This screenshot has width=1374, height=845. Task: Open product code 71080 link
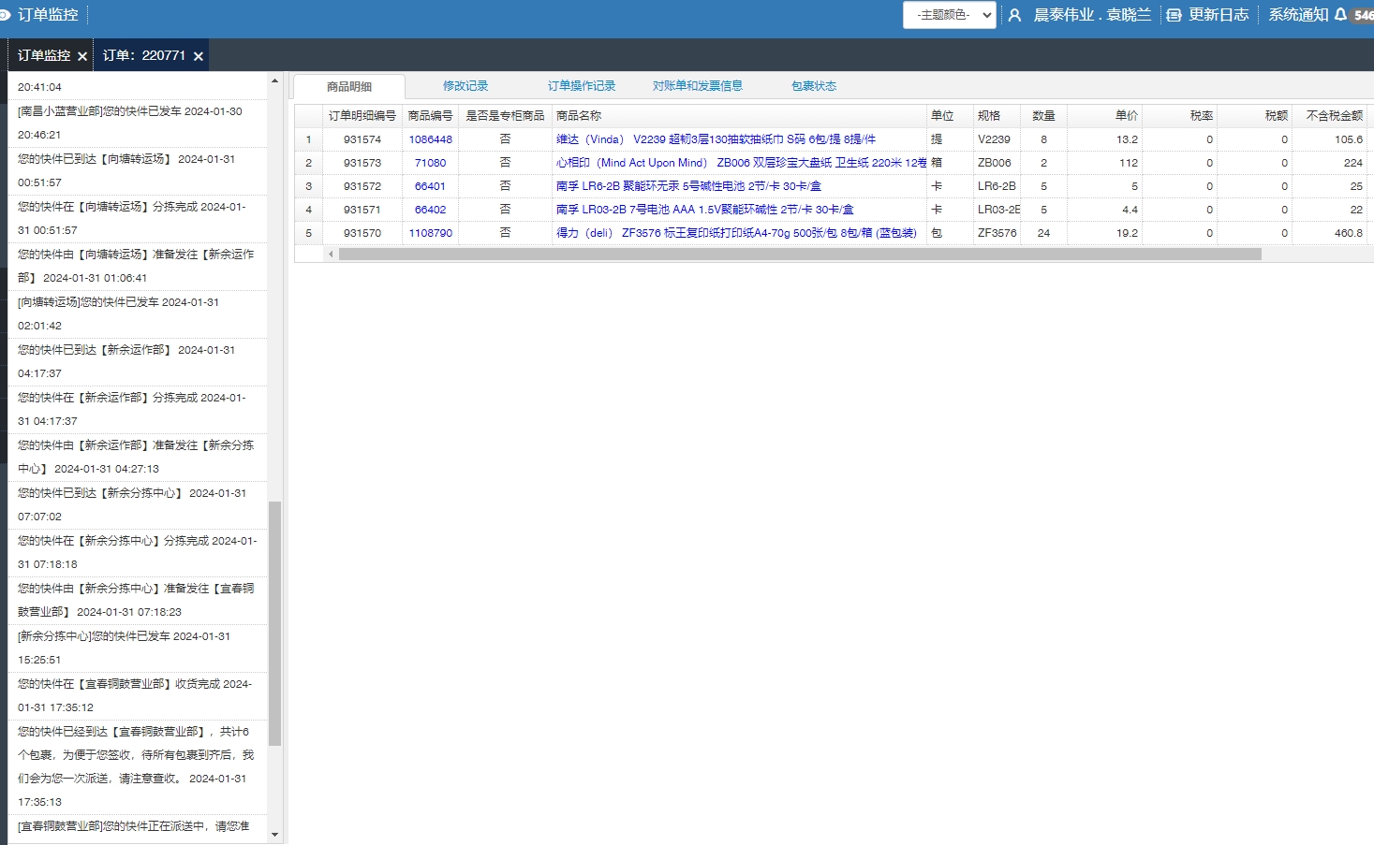[430, 163]
